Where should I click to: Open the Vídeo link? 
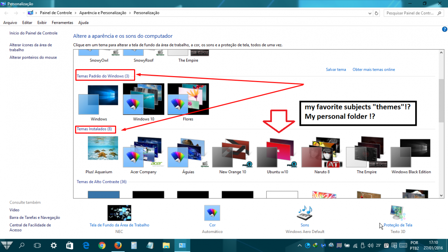pos(15,210)
